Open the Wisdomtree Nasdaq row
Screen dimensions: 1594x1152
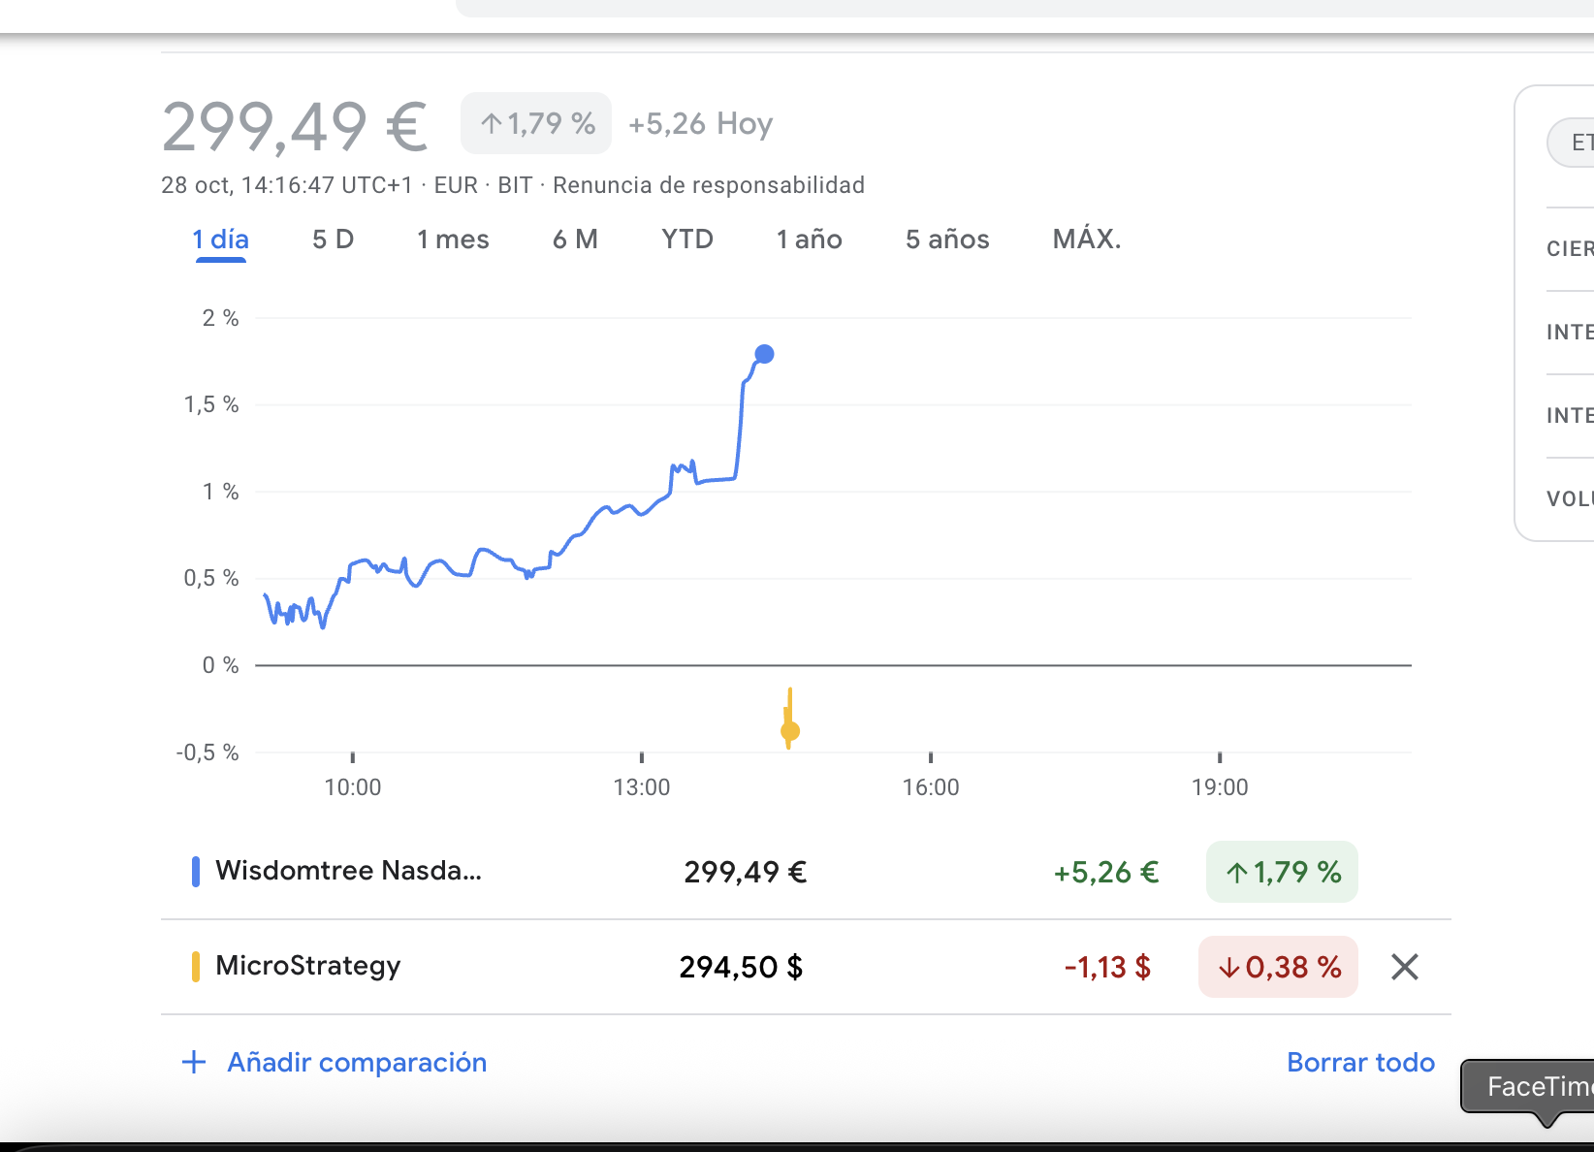pos(348,871)
